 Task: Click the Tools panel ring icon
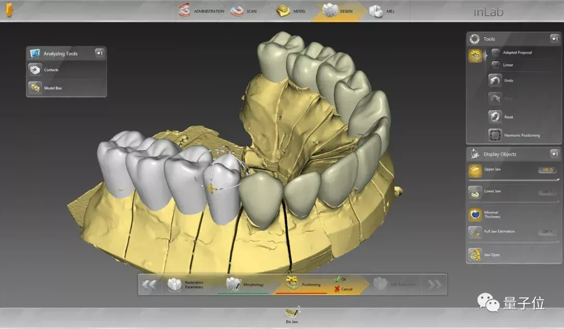(x=474, y=39)
